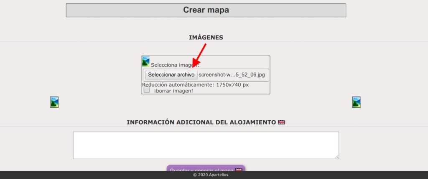The image size is (428, 179).
Task: Click the image icon beside 'Selecciona imagen'
Action: pos(145,61)
